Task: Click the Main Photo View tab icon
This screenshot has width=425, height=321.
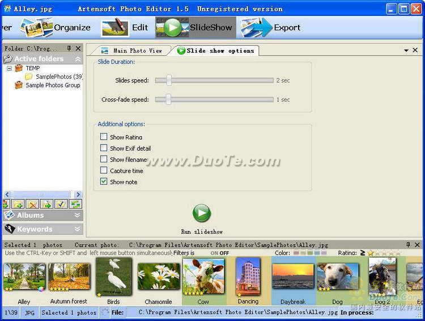Action: (104, 50)
